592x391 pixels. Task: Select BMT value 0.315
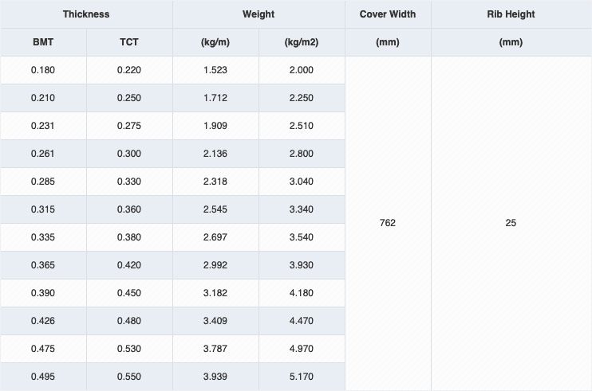tap(43, 209)
